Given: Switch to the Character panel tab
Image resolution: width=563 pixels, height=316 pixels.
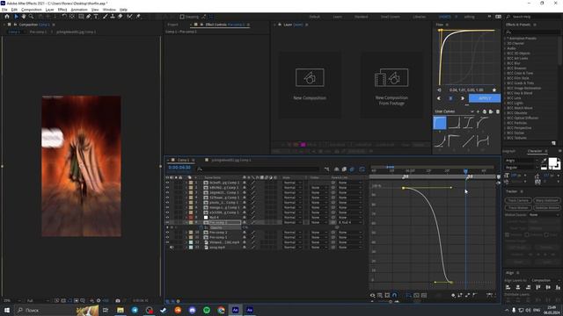Looking at the screenshot, I should coord(534,151).
